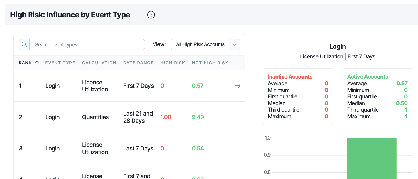Click the search magnifier icon
Image resolution: width=418 pixels, height=179 pixels.
[24, 44]
